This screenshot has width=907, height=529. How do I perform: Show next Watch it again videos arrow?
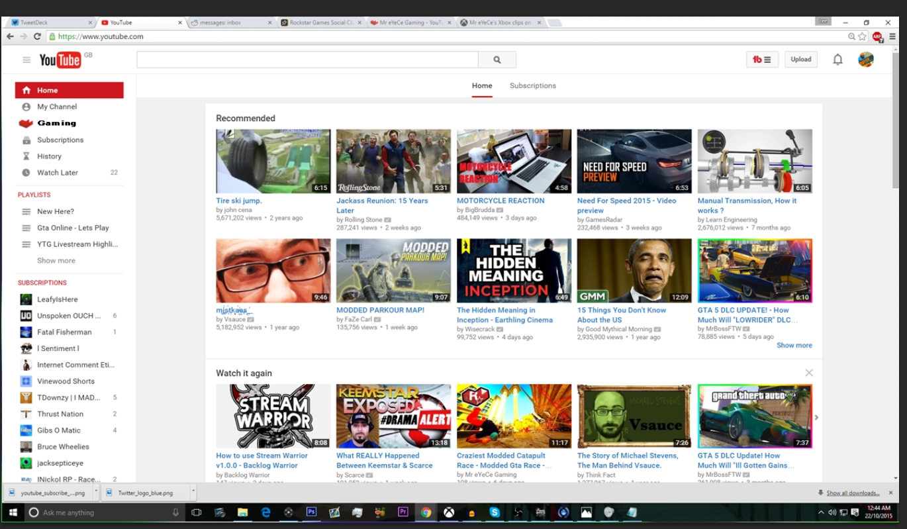pos(816,417)
